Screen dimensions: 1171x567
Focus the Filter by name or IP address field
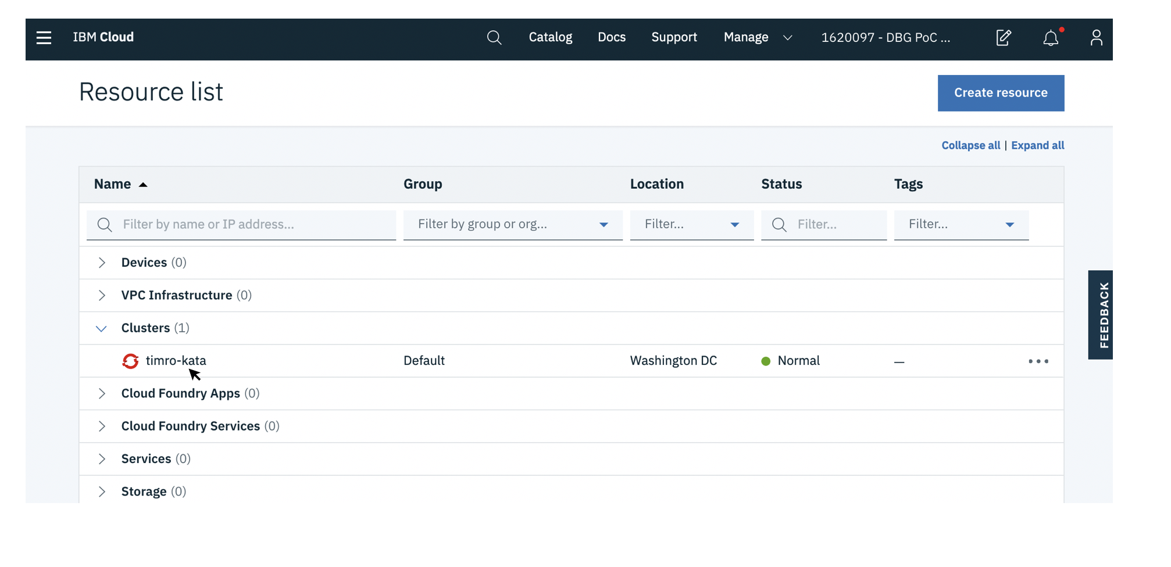coord(241,225)
